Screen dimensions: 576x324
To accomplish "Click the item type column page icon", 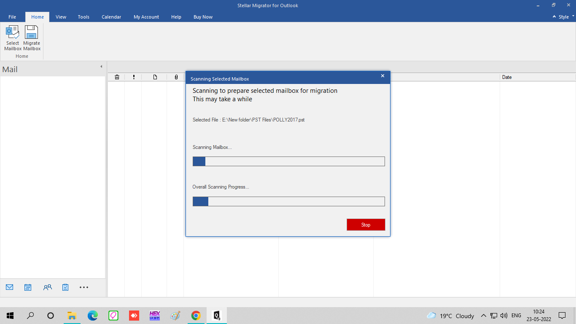I will (155, 77).
